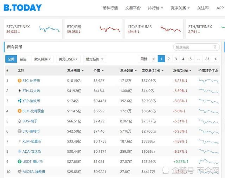Open the BCH-比特现金 link
This screenshot has width=225, height=178.
pos(33,111)
